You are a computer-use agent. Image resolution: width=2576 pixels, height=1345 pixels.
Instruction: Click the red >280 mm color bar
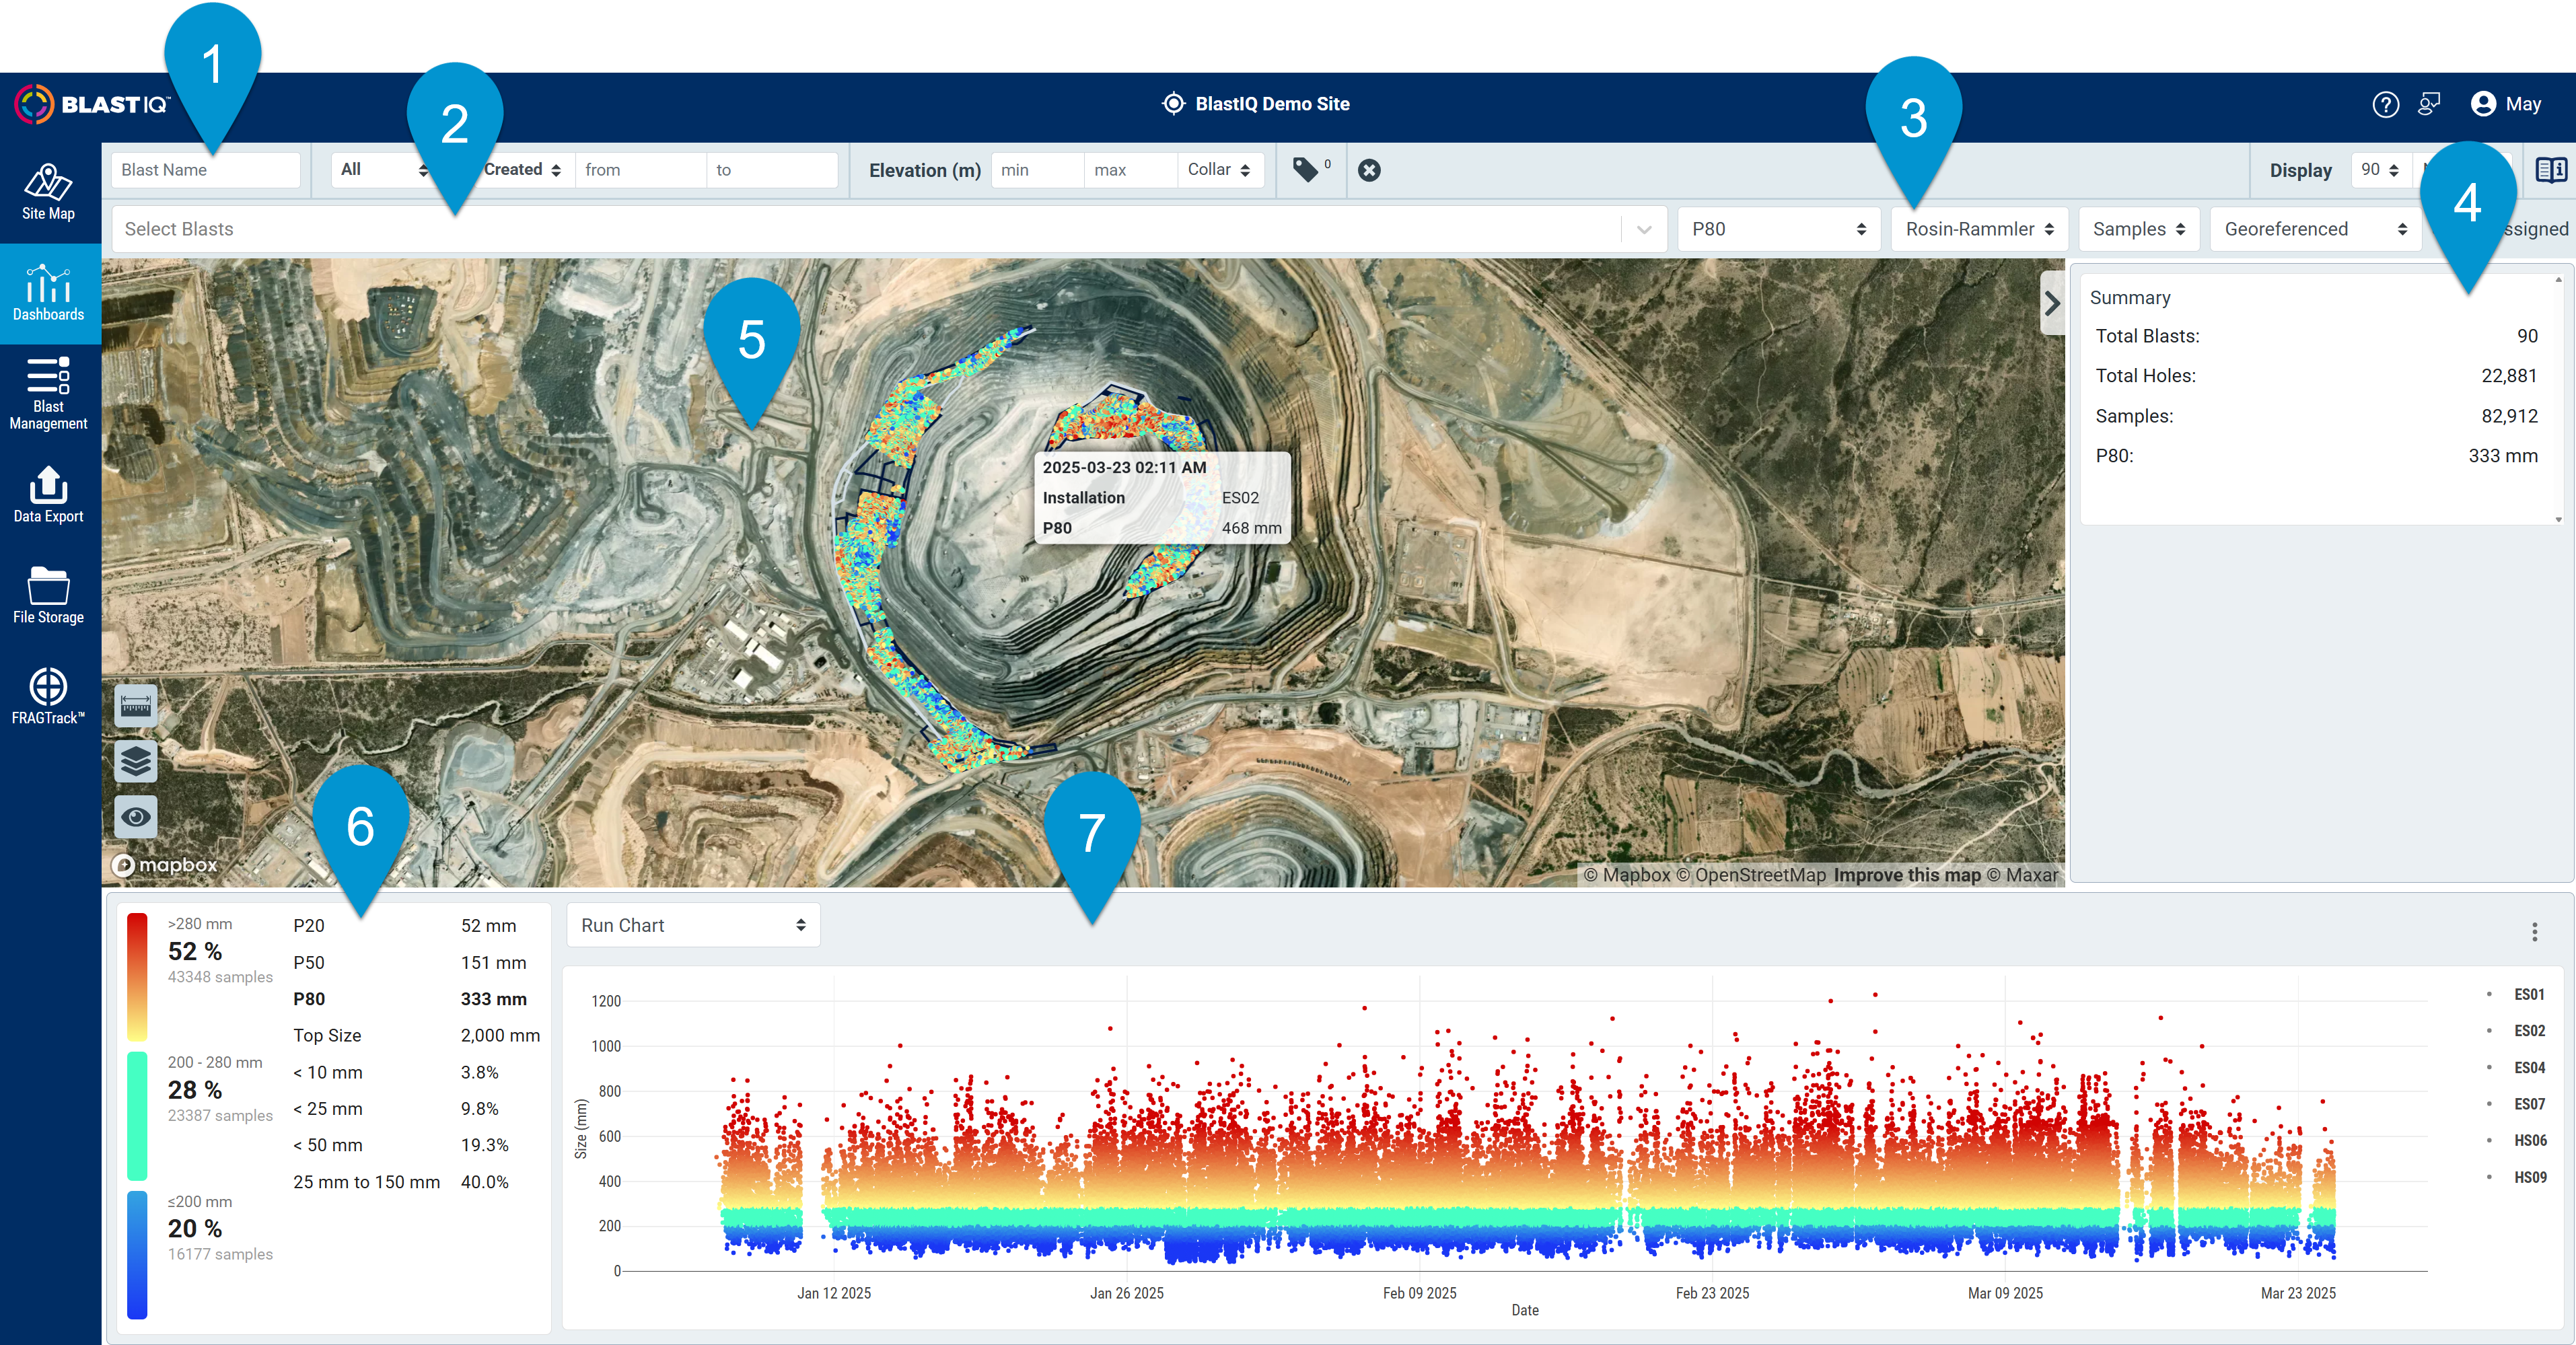click(x=138, y=978)
